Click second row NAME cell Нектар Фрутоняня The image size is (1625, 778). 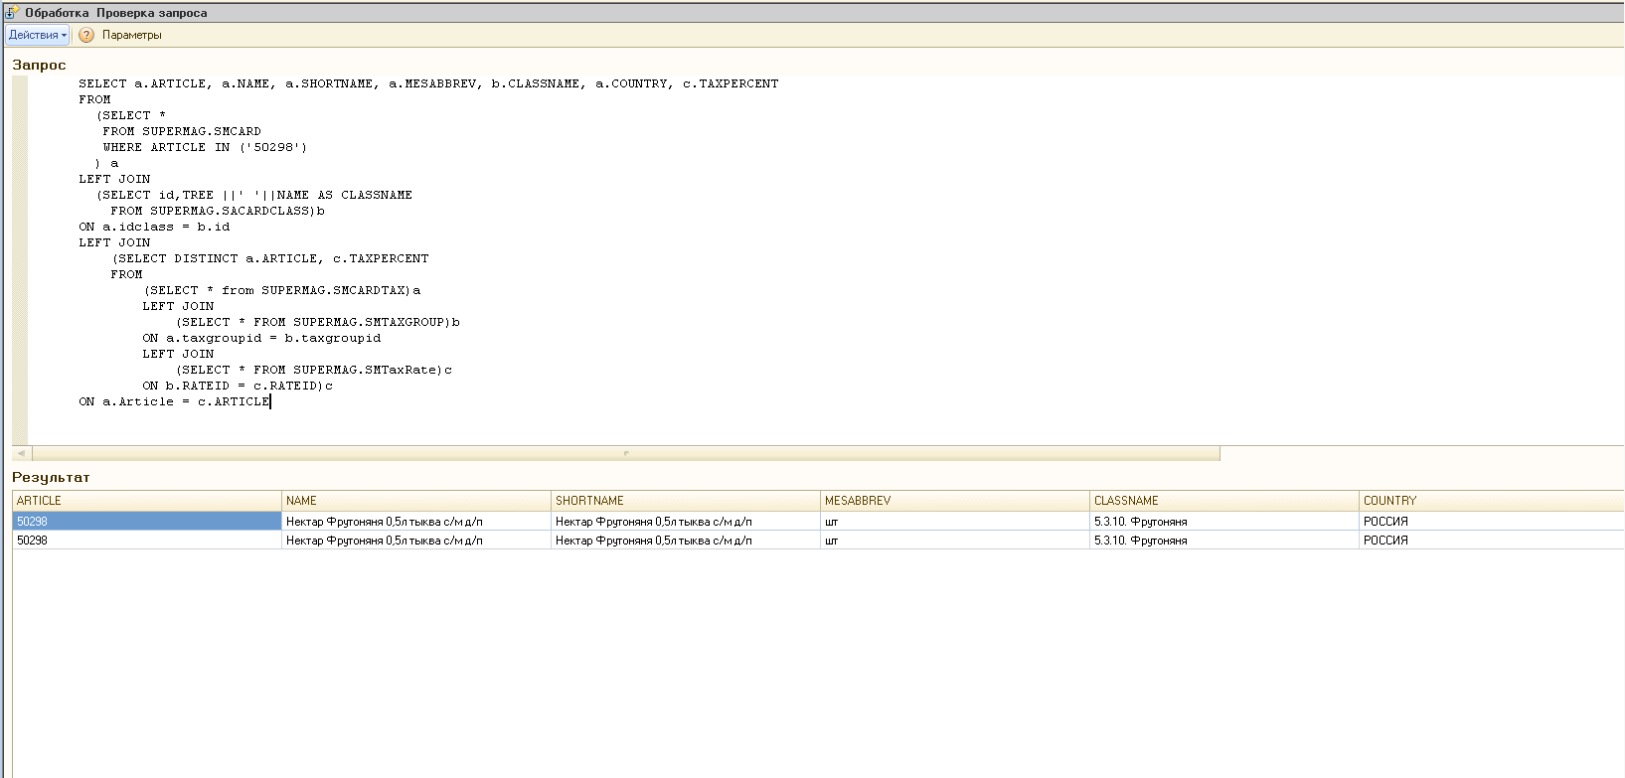pos(416,541)
